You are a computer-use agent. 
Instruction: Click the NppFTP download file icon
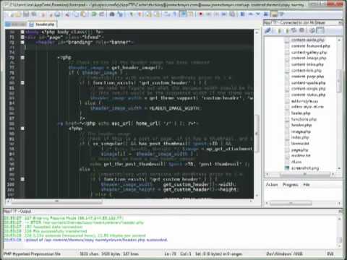279,30
